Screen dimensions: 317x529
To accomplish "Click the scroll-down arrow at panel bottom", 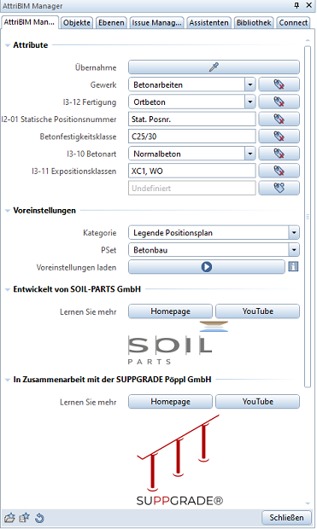I will (308, 503).
